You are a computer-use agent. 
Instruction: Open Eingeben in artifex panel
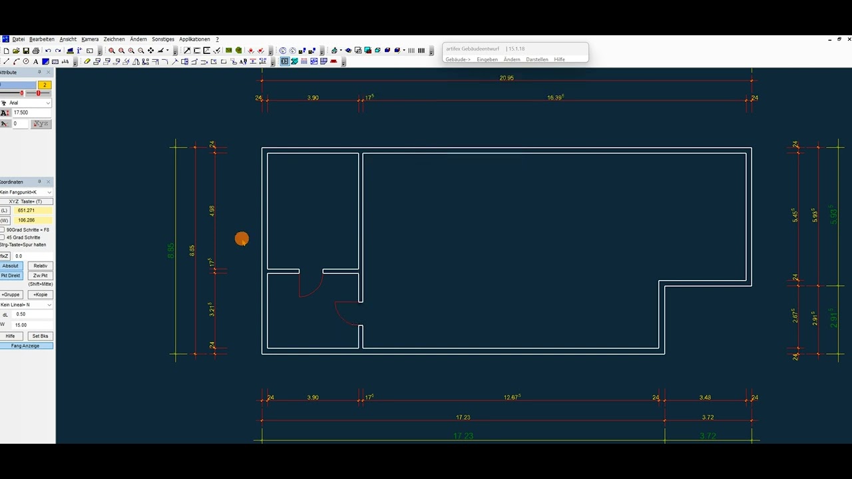[x=487, y=59]
